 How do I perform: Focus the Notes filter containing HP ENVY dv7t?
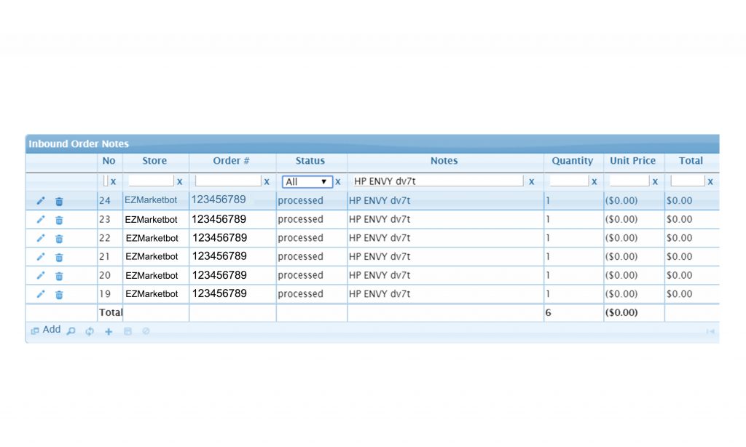coord(438,181)
